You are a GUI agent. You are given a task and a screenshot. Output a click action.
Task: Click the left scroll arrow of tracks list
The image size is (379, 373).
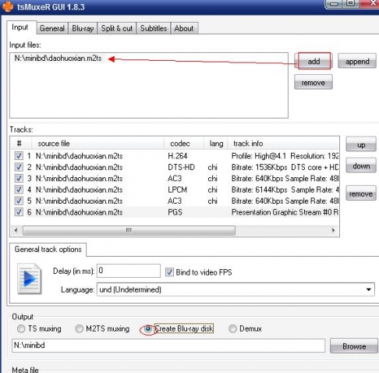(x=16, y=230)
